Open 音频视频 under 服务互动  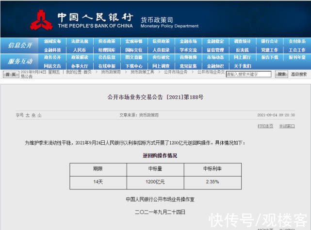point(188,58)
